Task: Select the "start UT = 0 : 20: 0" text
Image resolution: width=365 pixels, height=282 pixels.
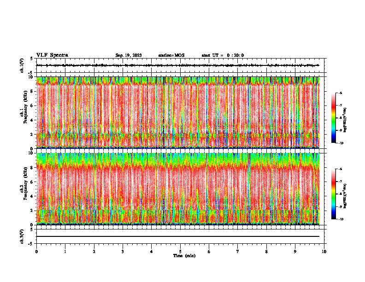Action: coord(223,55)
